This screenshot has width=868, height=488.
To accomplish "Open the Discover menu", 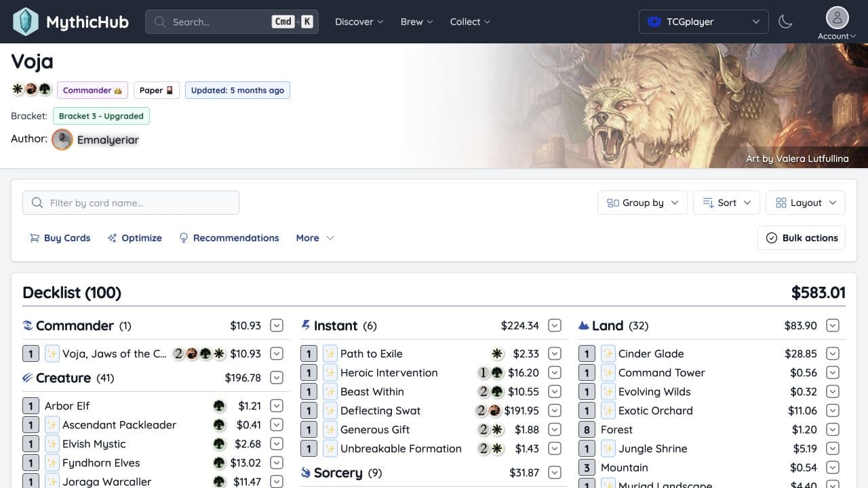I will coord(359,22).
